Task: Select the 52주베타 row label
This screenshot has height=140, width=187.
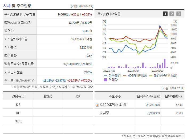Action: 10,56
